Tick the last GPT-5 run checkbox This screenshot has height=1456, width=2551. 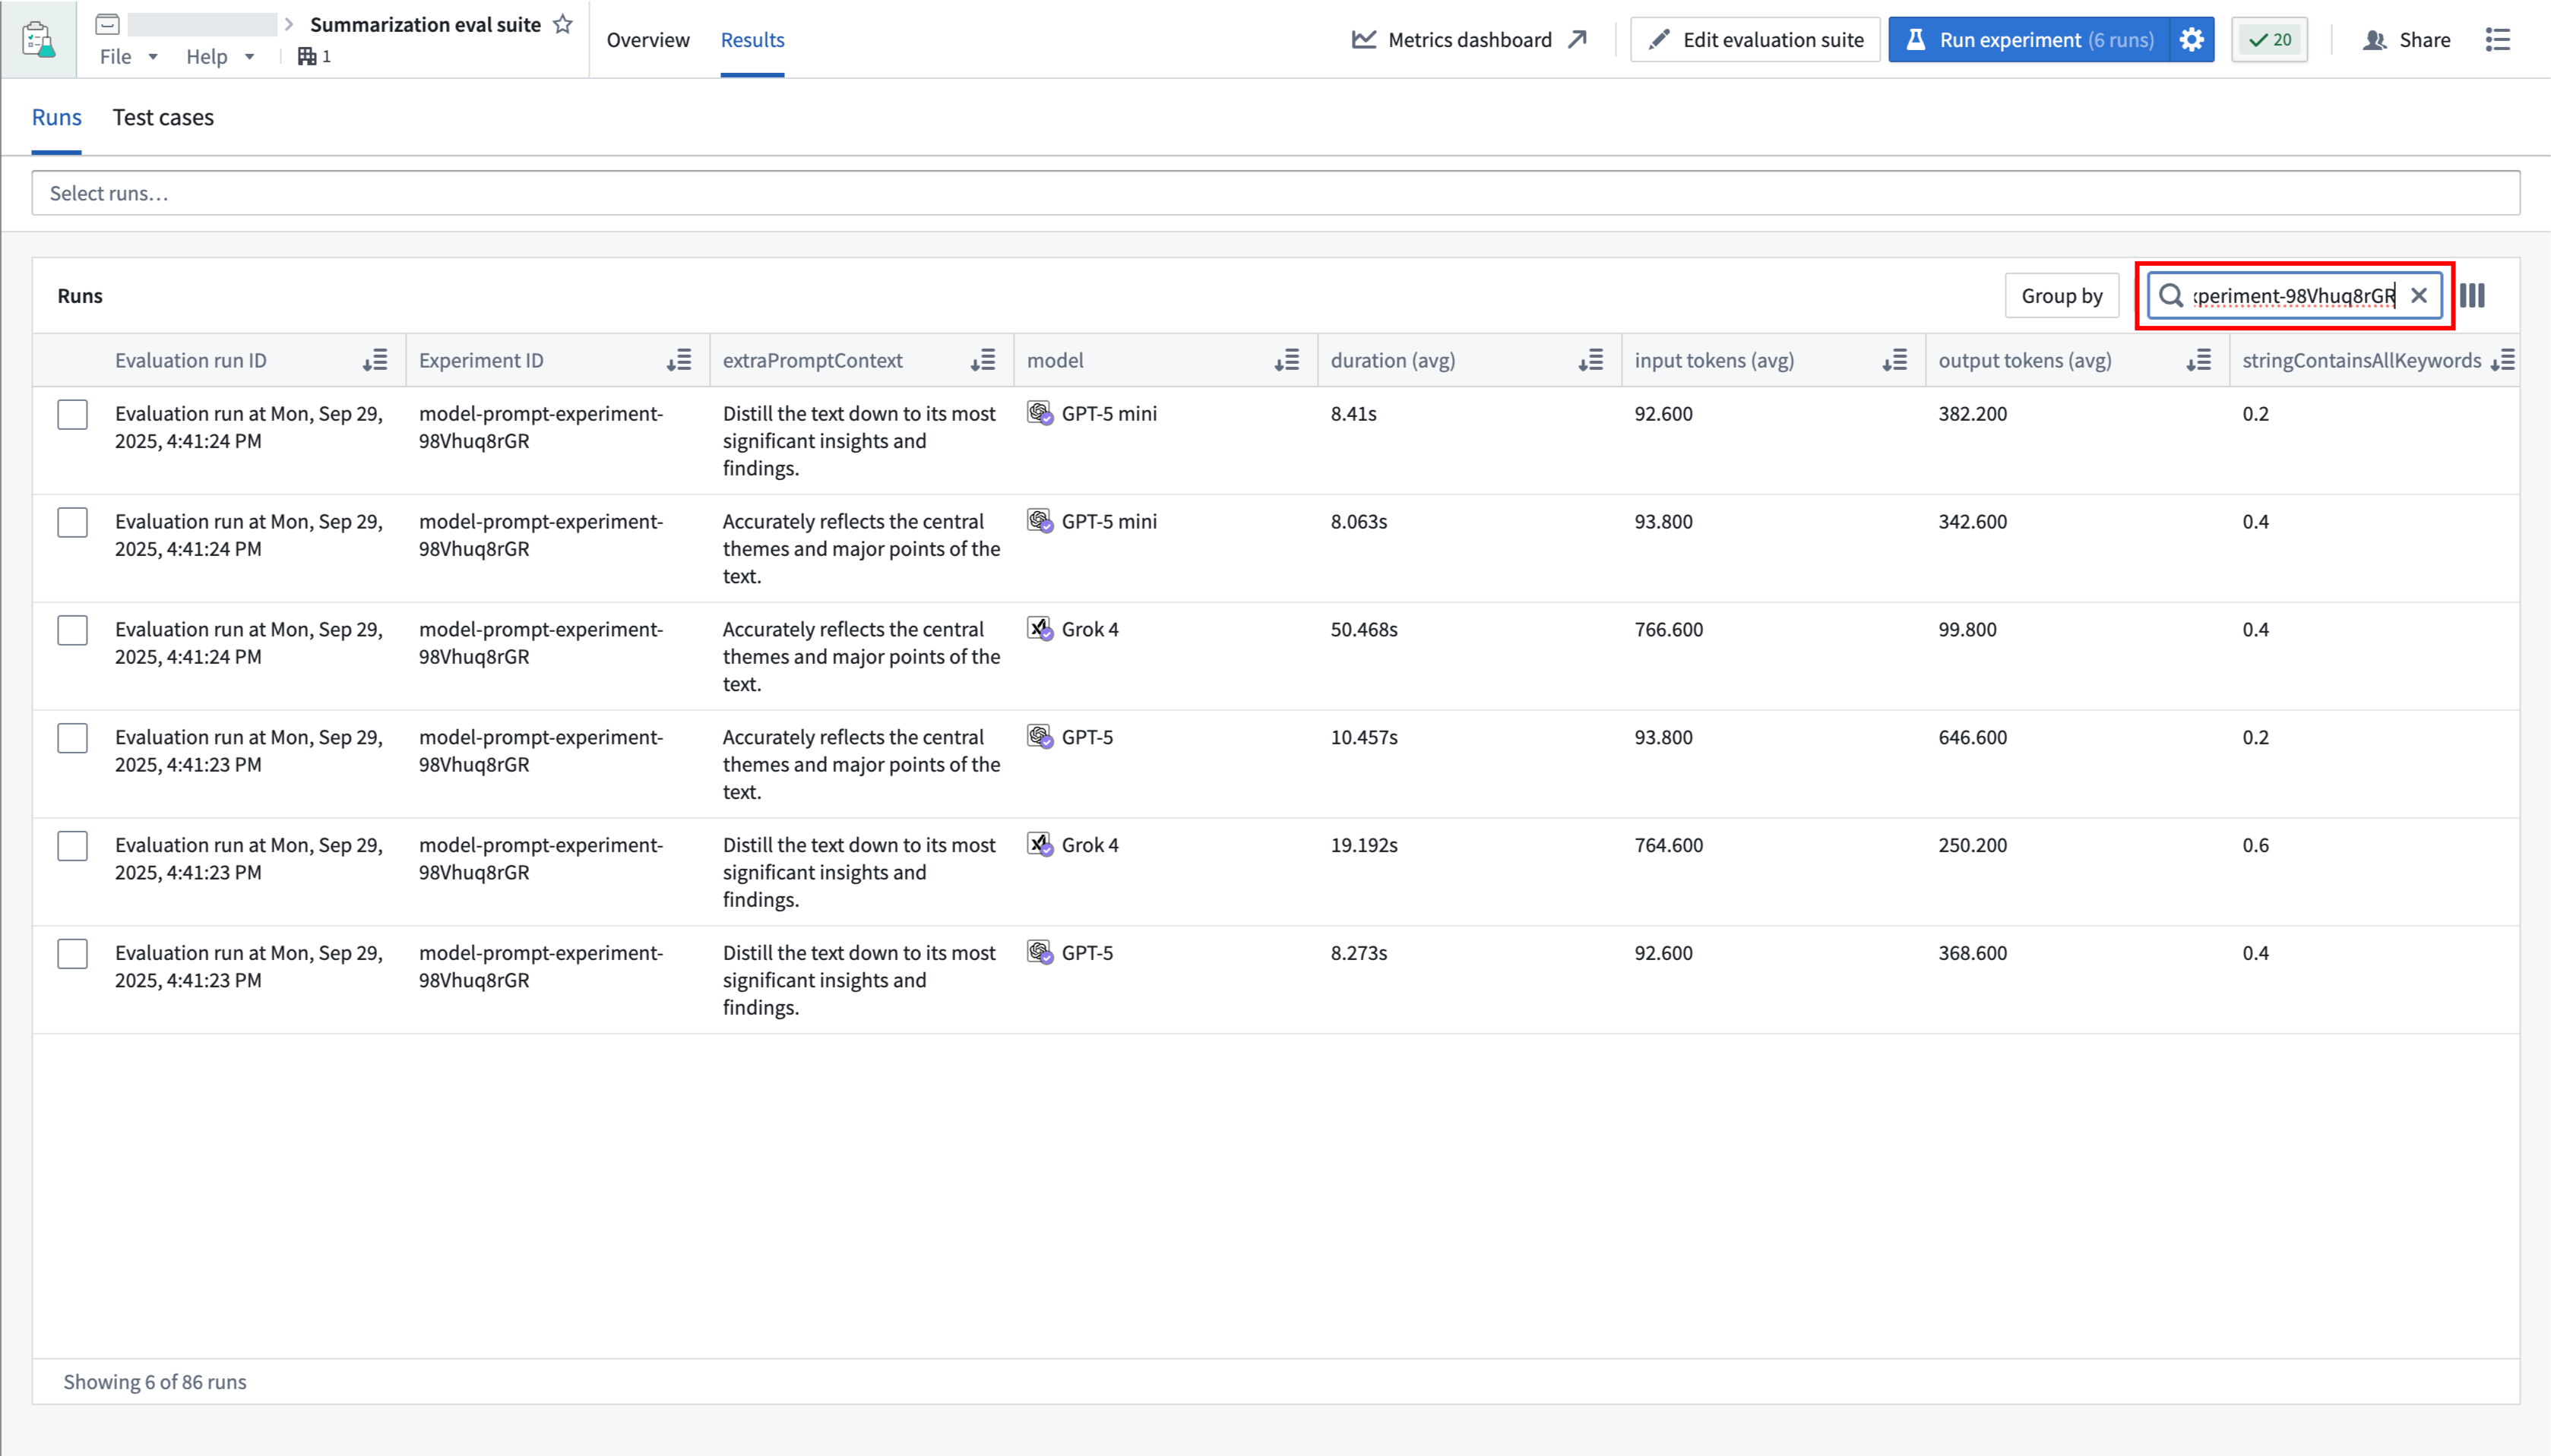coord(72,954)
